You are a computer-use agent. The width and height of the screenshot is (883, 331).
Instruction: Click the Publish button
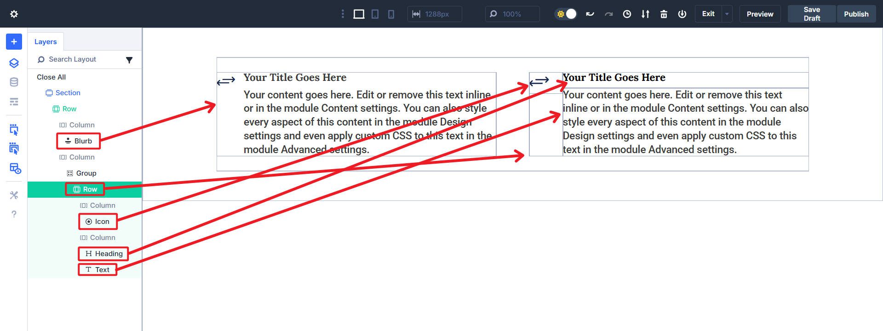[x=856, y=14]
